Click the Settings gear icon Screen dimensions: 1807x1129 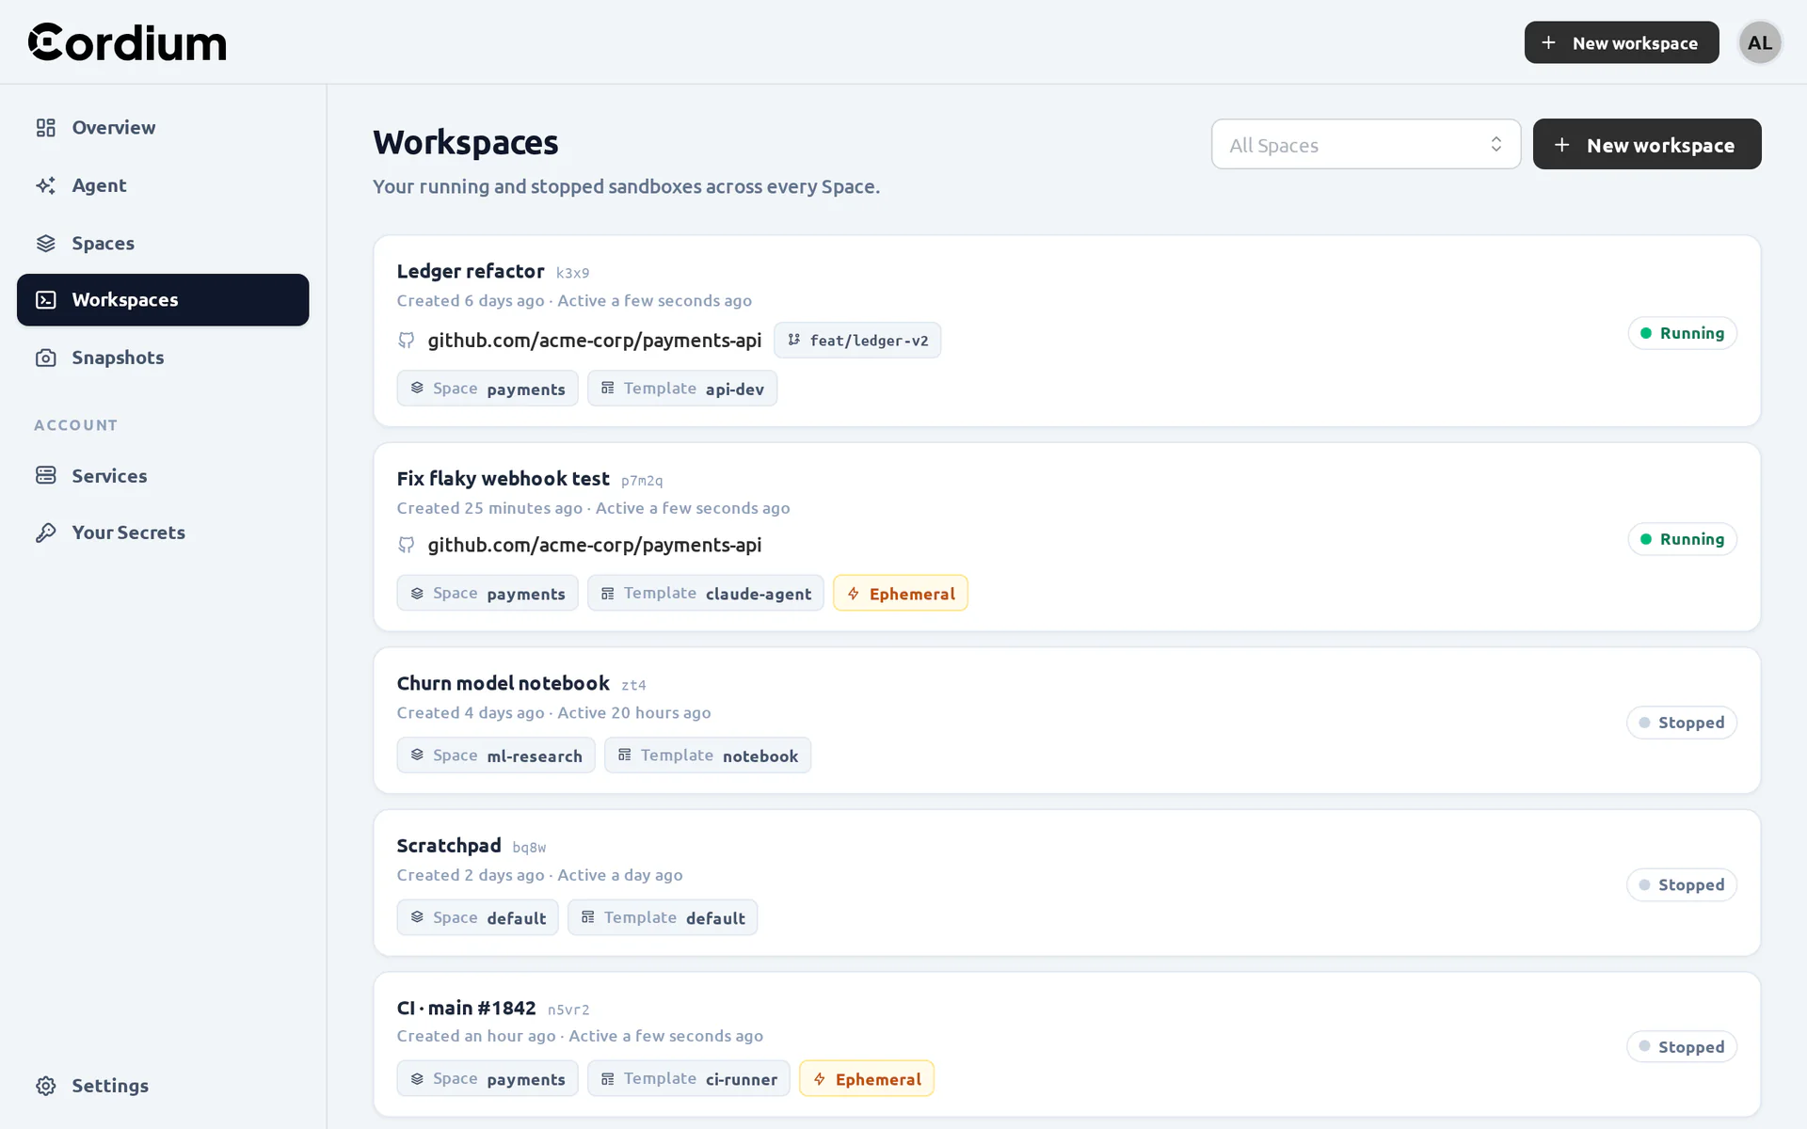click(x=45, y=1086)
